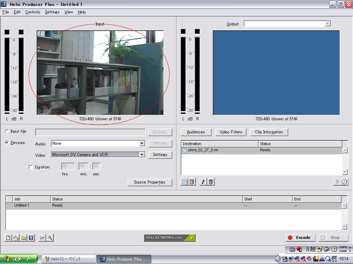Open a job file with the open-folder icon
This screenshot has height=264, width=353.
pos(16,238)
